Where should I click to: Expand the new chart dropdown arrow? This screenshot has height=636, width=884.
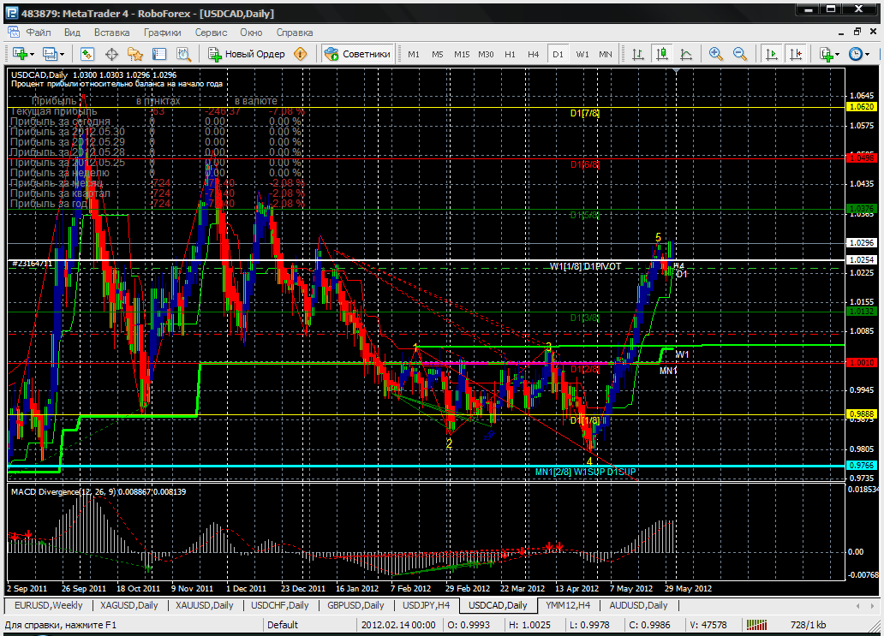point(32,54)
